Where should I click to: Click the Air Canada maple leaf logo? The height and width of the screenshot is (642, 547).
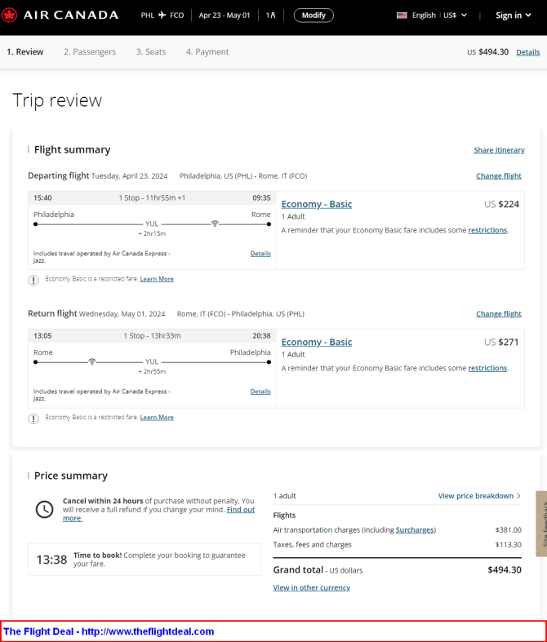(11, 15)
